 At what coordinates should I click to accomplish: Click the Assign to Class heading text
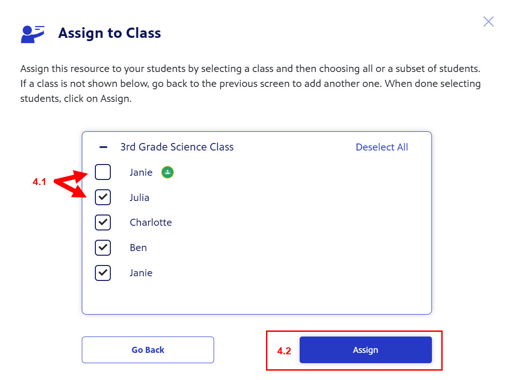tap(109, 33)
